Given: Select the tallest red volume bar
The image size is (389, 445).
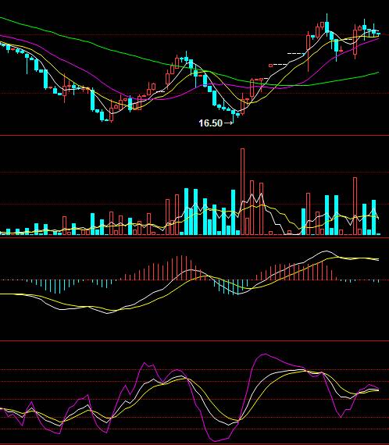Looking at the screenshot, I should [x=242, y=191].
